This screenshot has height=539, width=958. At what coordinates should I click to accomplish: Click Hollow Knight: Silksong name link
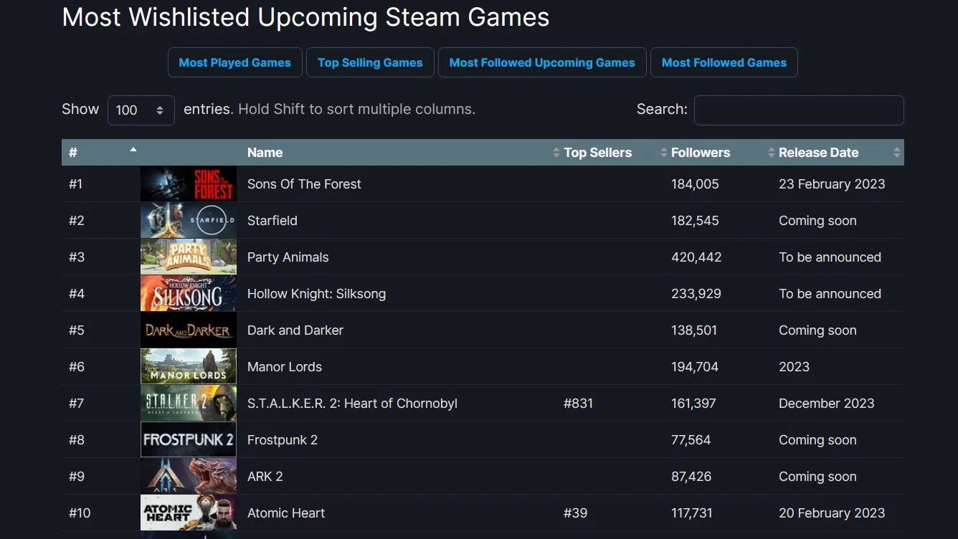[316, 294]
